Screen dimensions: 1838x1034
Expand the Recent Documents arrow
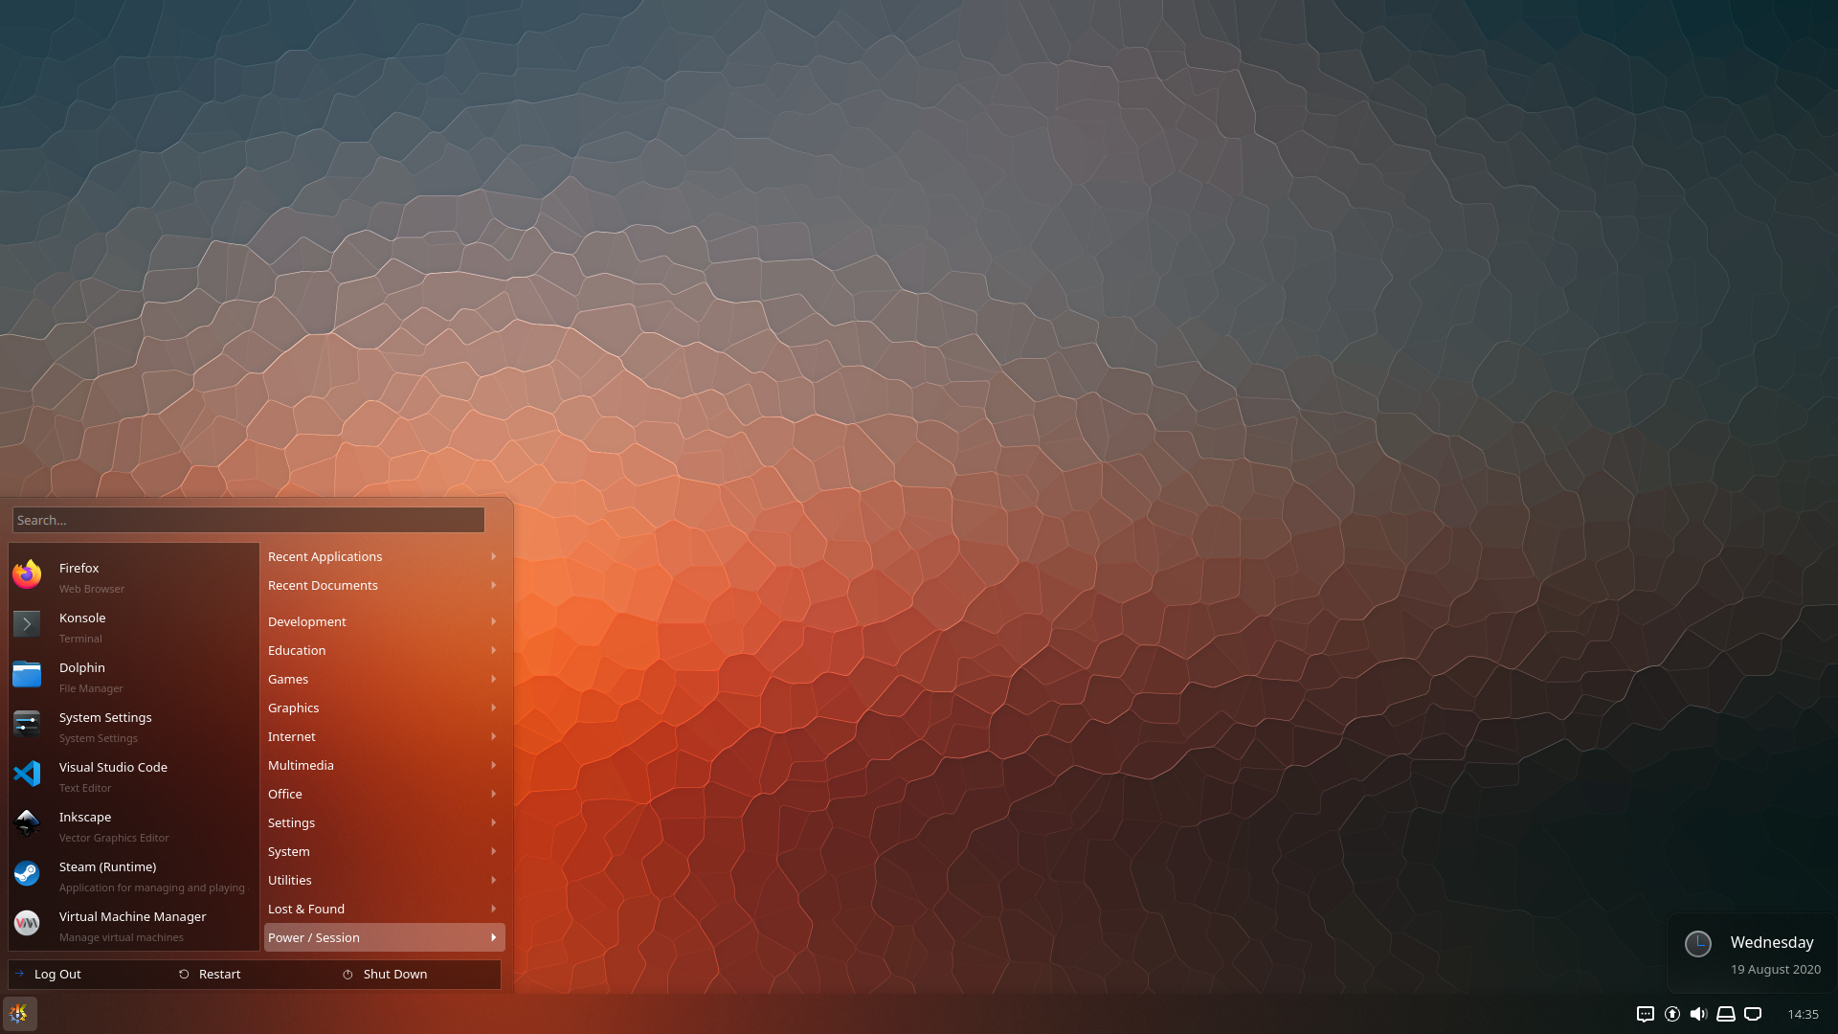494,585
